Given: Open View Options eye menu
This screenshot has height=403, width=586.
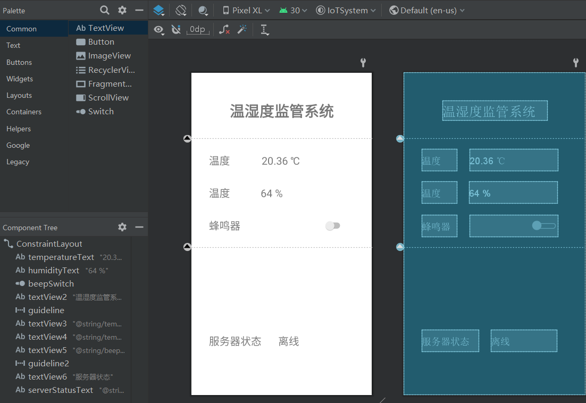Looking at the screenshot, I should coord(159,30).
